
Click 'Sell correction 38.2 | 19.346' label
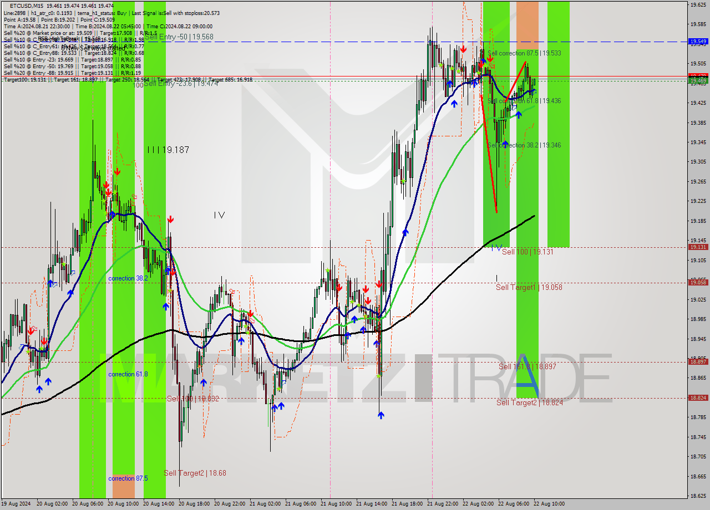524,145
